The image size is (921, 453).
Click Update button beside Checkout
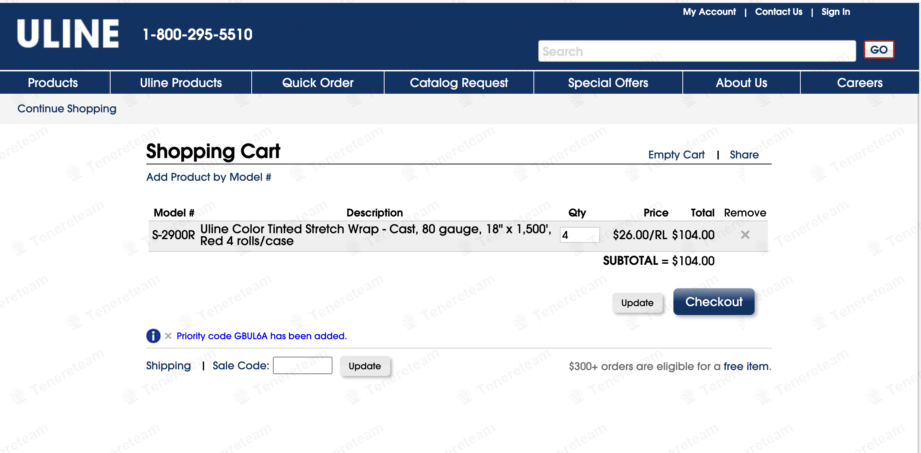click(637, 303)
